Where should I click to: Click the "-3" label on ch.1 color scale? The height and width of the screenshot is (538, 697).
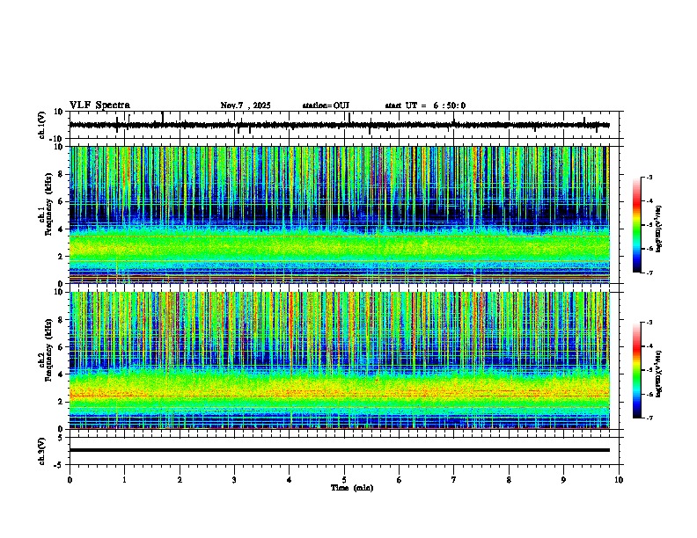(649, 177)
